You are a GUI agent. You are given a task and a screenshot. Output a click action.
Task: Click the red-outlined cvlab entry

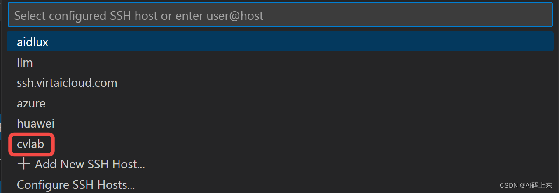point(31,144)
